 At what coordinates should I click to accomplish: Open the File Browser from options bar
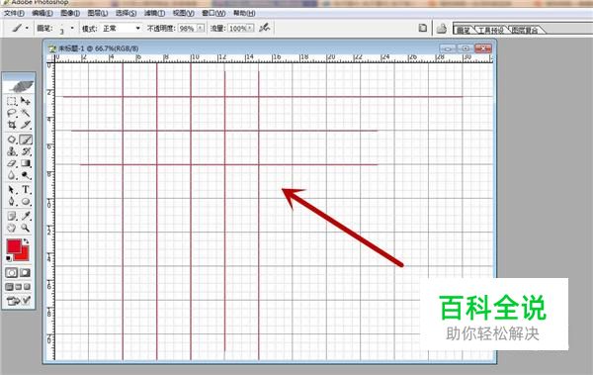click(x=422, y=28)
